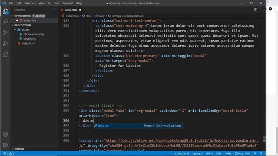Click the "modal itself" comment line
278x156 pixels.
pyautogui.click(x=100, y=106)
